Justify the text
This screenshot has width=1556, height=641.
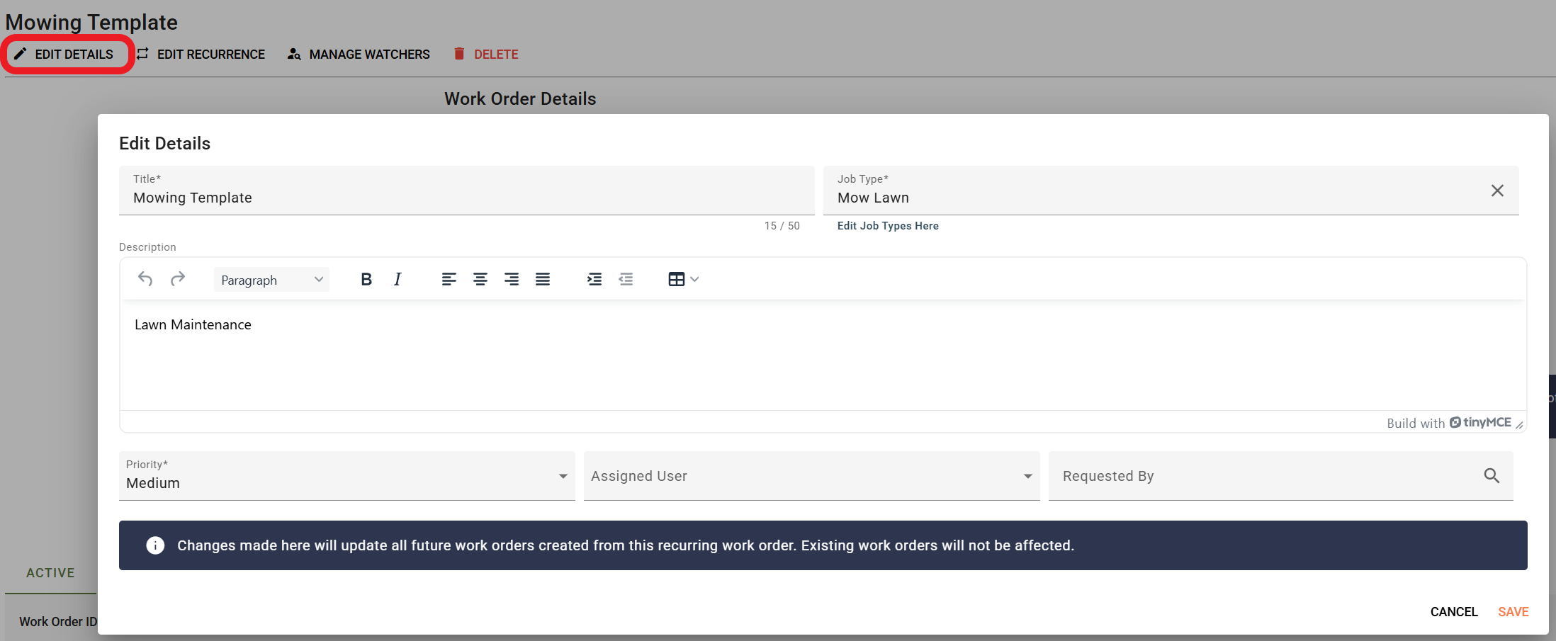pyautogui.click(x=543, y=279)
